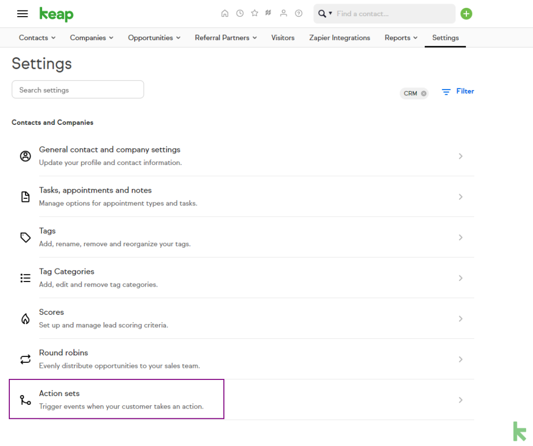Click the Filter lines icon
Image resolution: width=533 pixels, height=446 pixels.
tap(446, 92)
